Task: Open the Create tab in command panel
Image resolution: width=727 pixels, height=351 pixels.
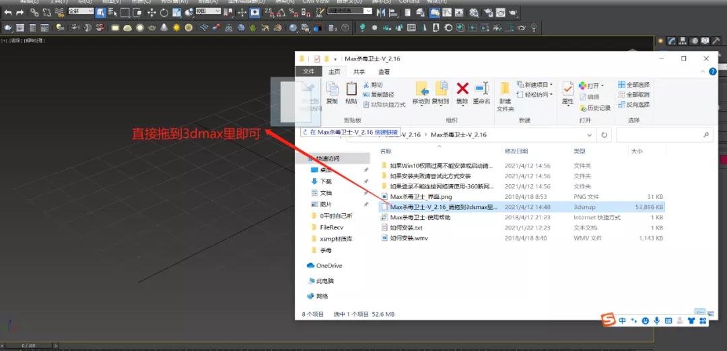Action: coord(661,41)
